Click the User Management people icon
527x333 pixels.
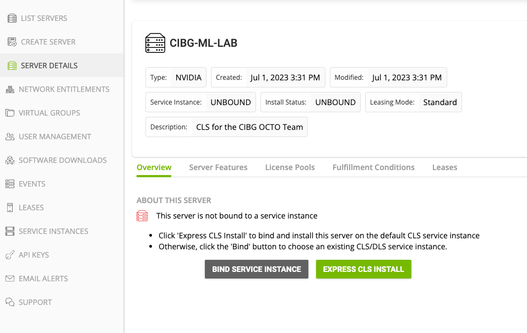9,137
